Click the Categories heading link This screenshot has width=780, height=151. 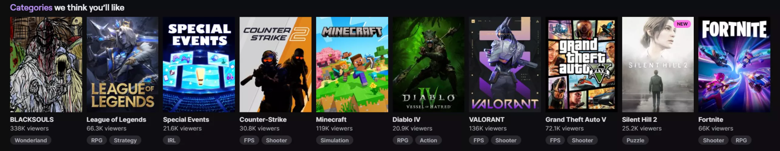[31, 8]
